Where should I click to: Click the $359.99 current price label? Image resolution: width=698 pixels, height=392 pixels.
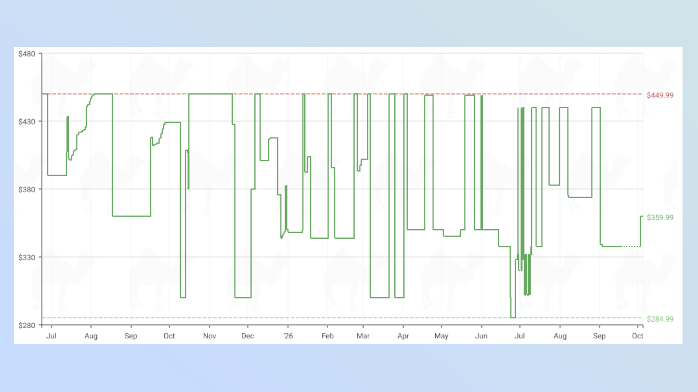tap(660, 217)
